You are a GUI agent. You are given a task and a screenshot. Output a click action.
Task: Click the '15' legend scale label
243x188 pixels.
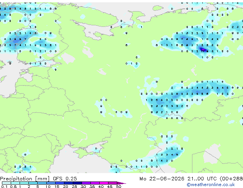[x=57, y=186]
